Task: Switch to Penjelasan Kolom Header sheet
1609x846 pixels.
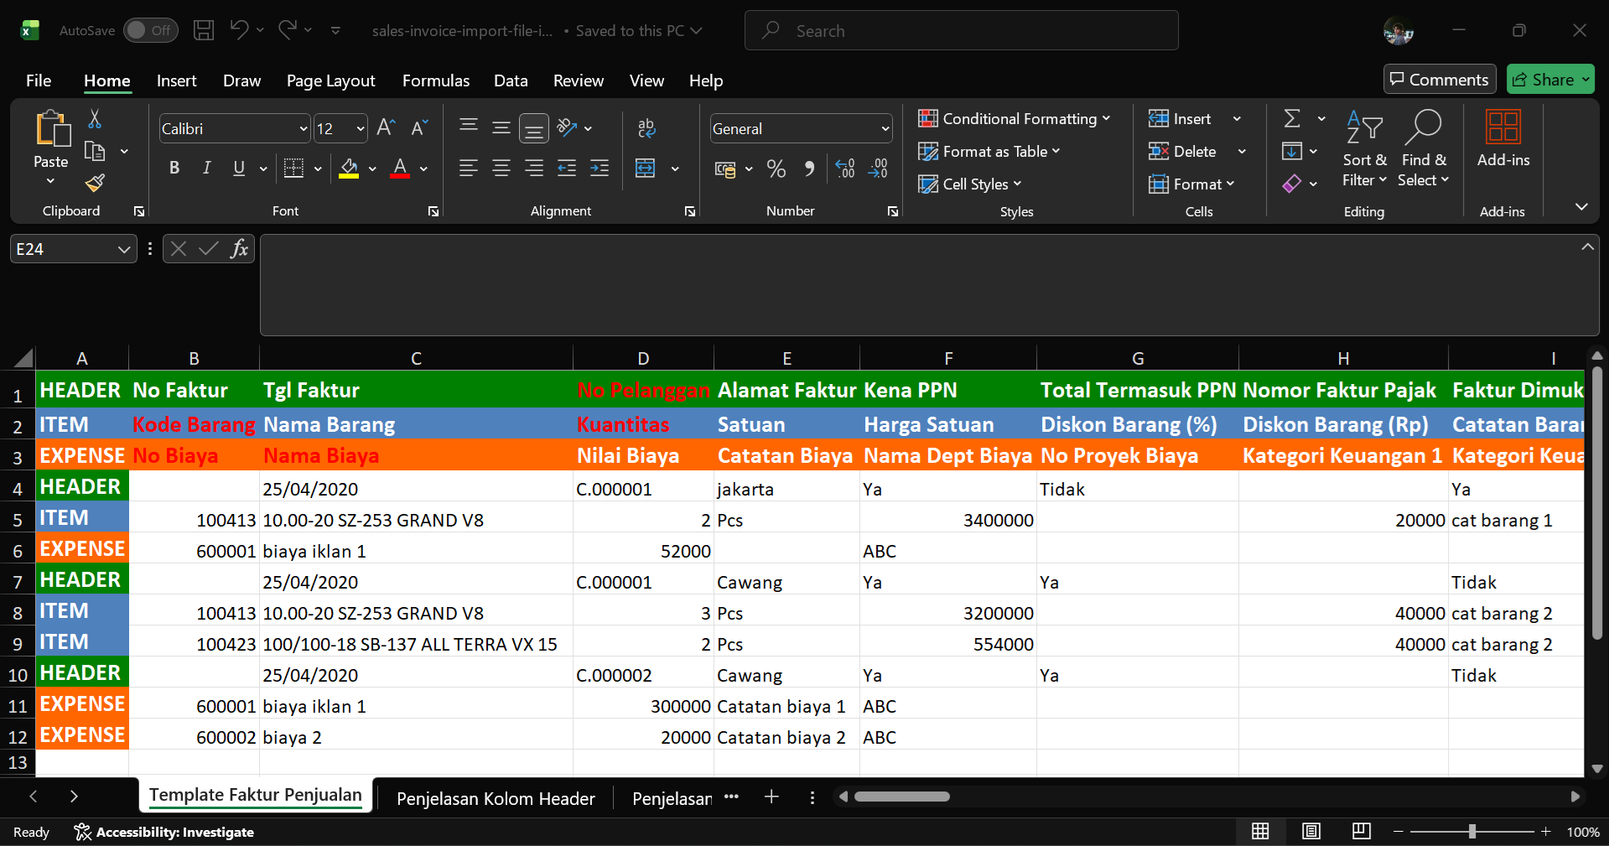Action: (496, 798)
